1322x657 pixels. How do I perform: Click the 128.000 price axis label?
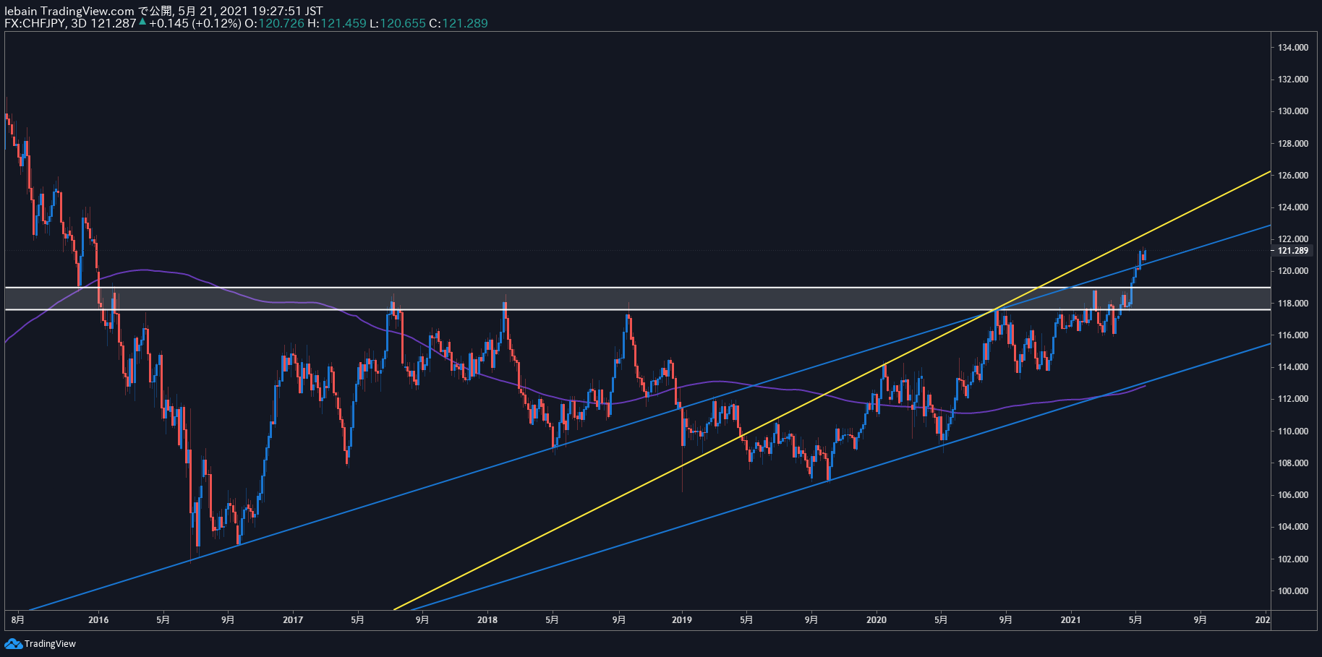pyautogui.click(x=1293, y=144)
